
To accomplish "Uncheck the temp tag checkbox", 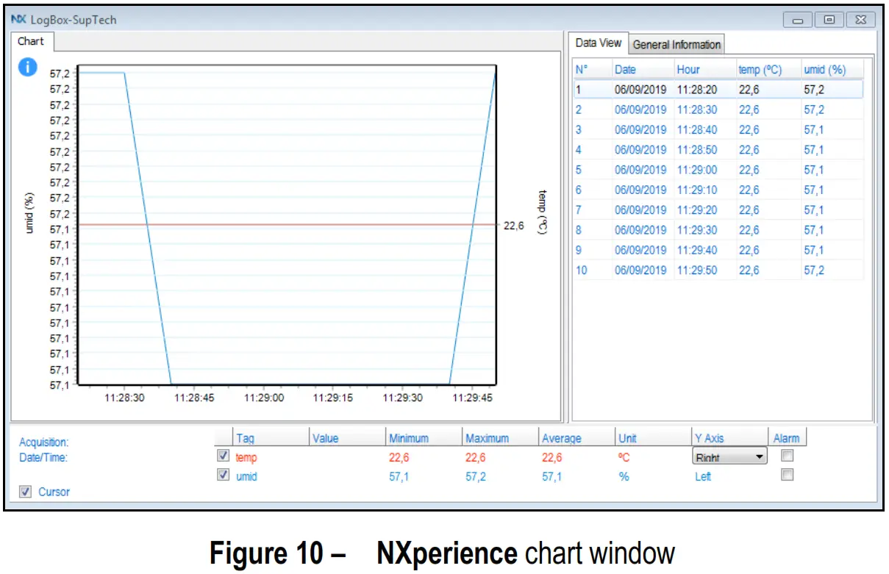I will pos(224,456).
